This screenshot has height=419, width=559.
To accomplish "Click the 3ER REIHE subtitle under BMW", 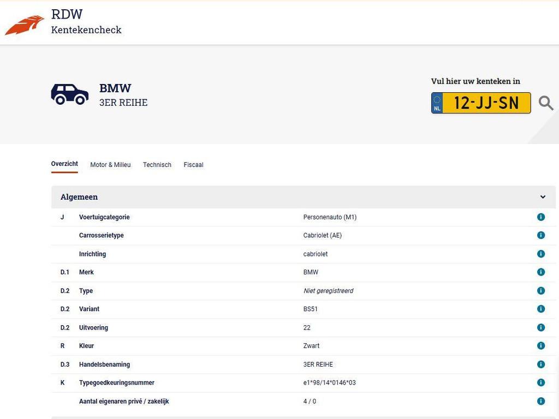I will coord(123,103).
